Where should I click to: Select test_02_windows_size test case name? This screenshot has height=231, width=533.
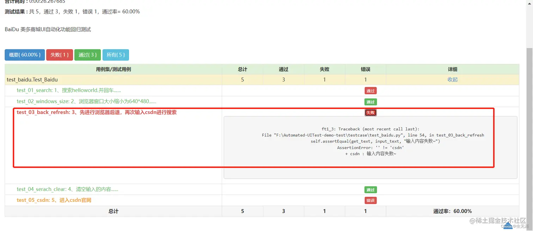[x=86, y=101]
